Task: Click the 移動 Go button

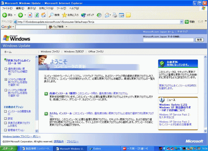Action: coord(190,22)
